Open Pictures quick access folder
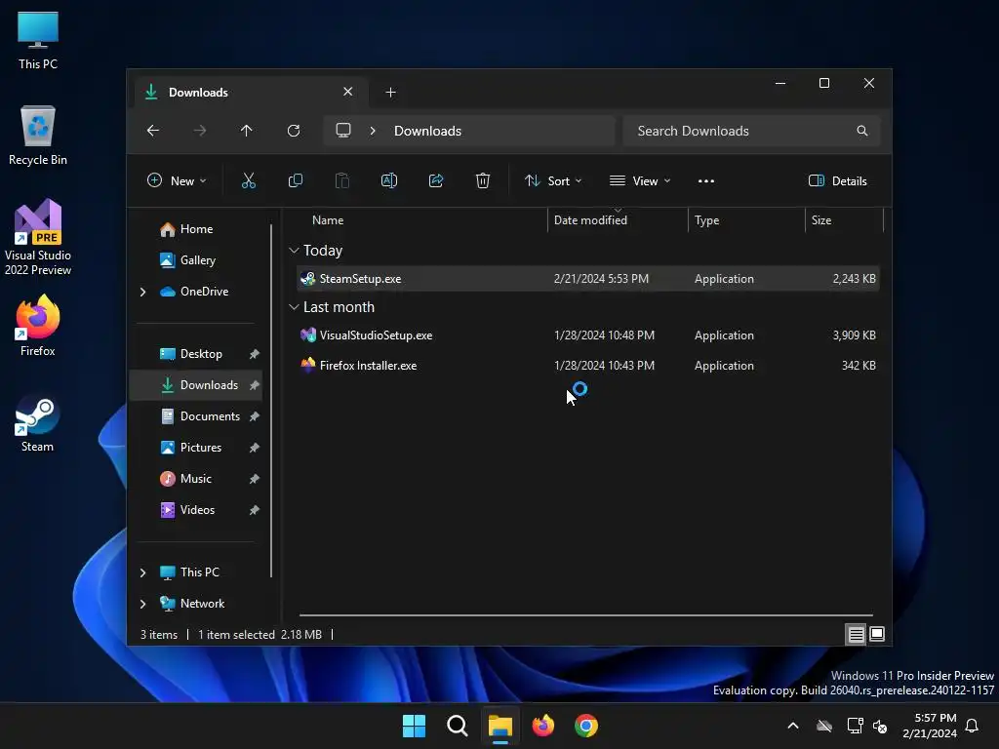The width and height of the screenshot is (999, 749). click(x=191, y=448)
